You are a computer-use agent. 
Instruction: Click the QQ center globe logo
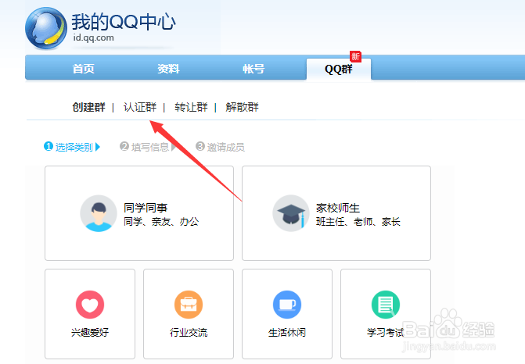[x=46, y=28]
